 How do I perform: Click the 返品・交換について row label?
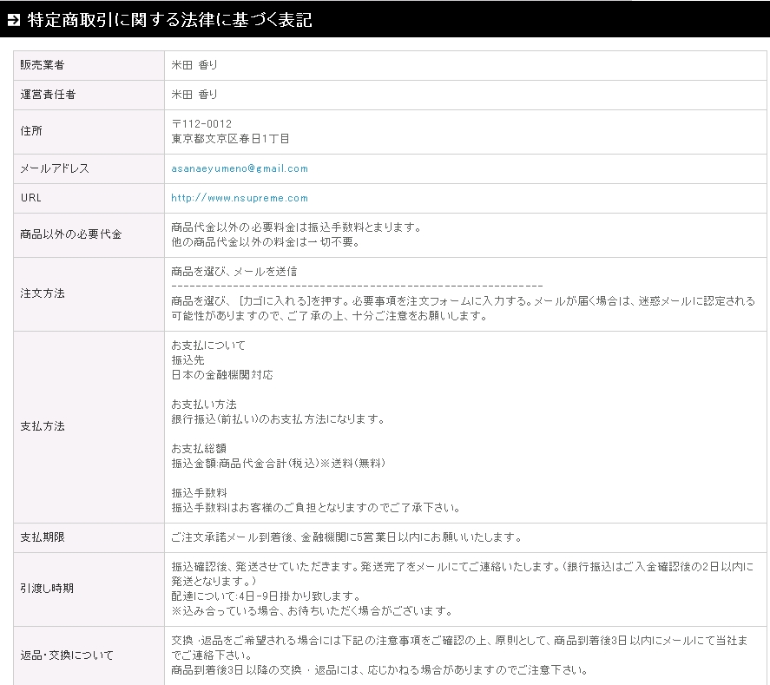click(66, 655)
